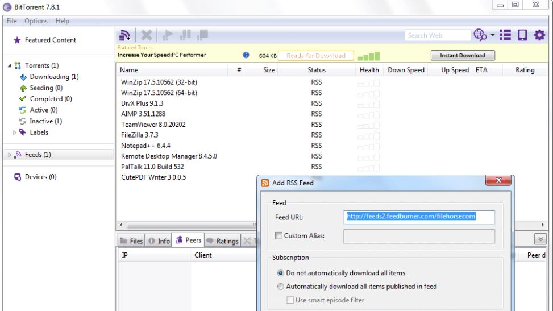Screen dimensions: 553x311
Task: Expand the Feeds tree node
Action: [x=10, y=155]
